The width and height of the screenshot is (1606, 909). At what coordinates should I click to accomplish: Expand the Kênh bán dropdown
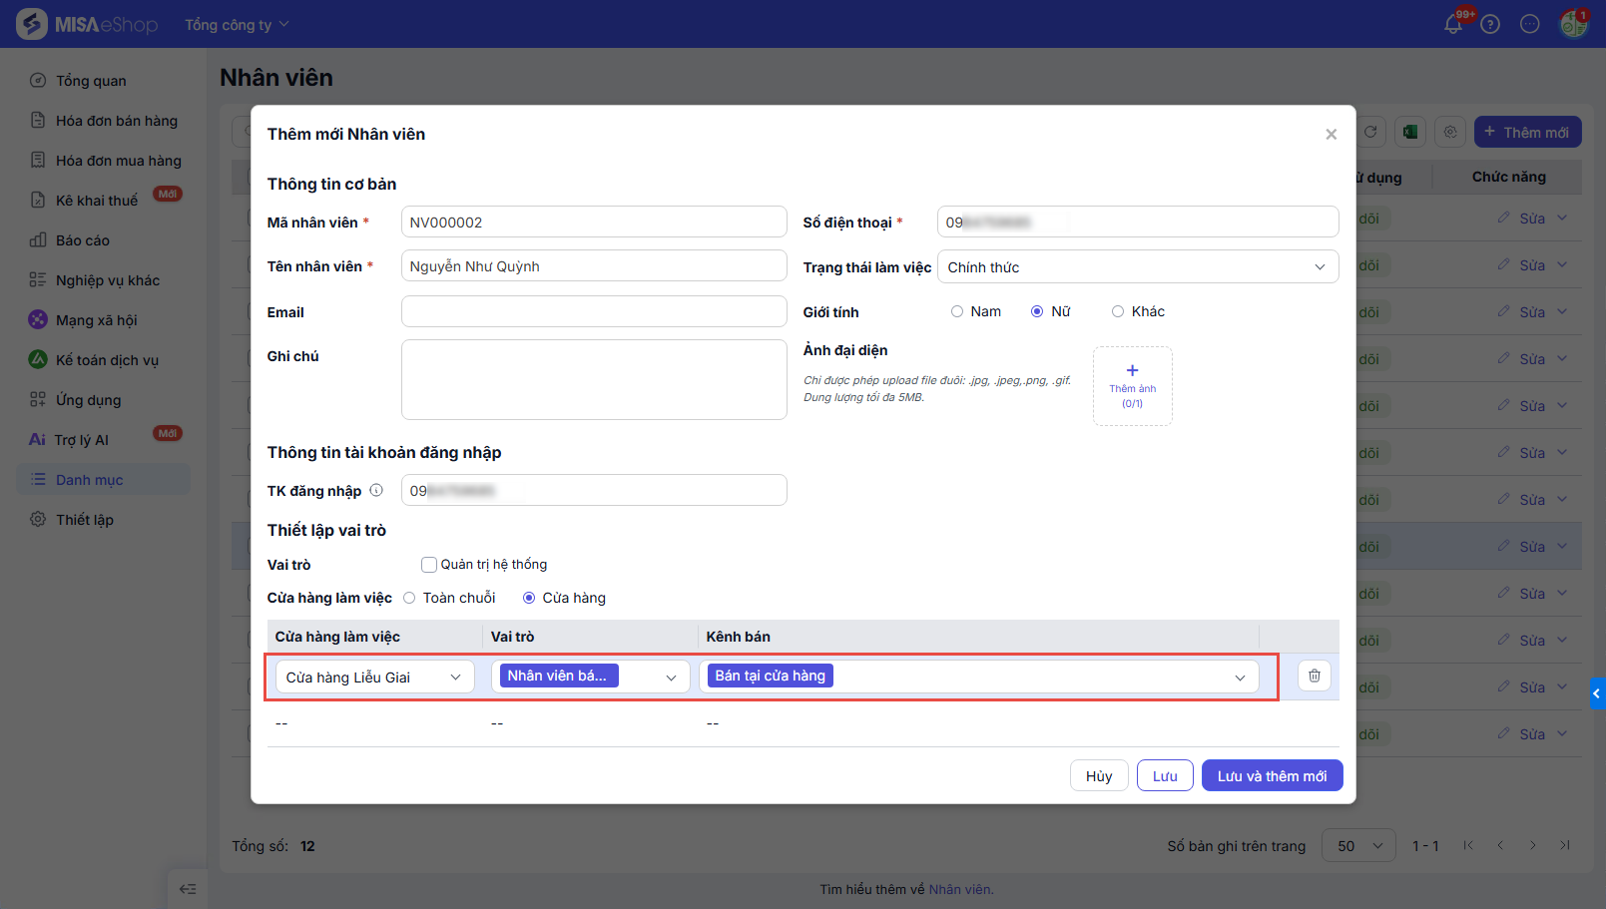coord(1239,677)
